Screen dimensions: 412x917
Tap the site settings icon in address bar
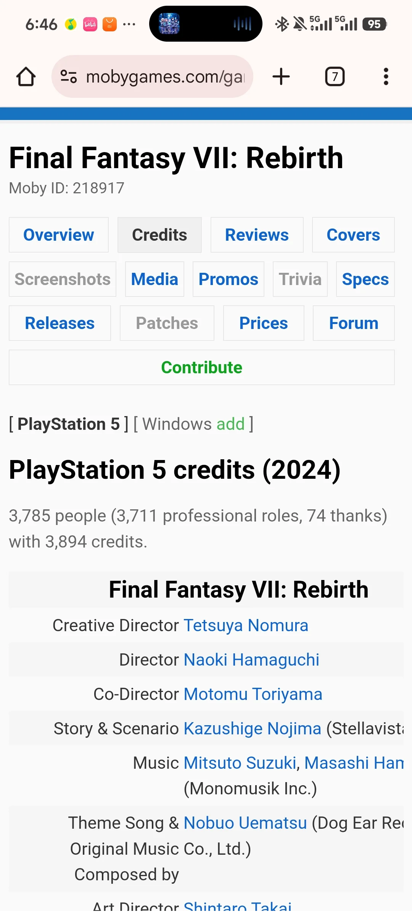coord(69,76)
